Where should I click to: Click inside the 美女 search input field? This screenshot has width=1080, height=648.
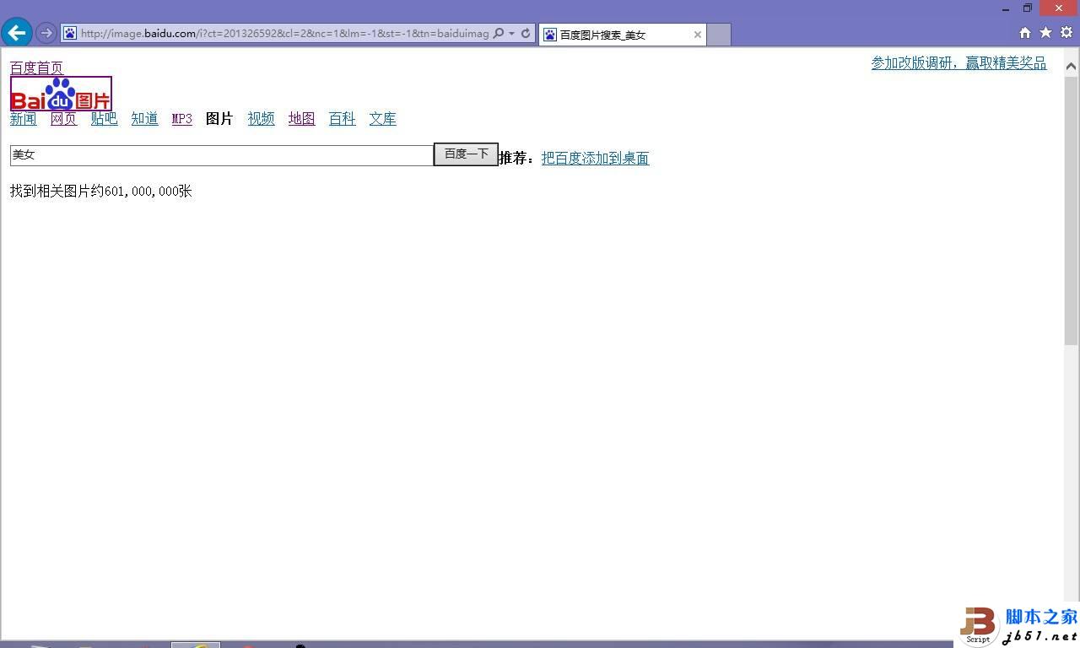(219, 154)
